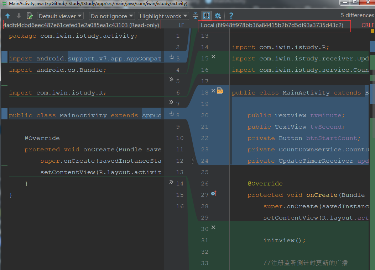Click the LF line separator button

(x=181, y=25)
